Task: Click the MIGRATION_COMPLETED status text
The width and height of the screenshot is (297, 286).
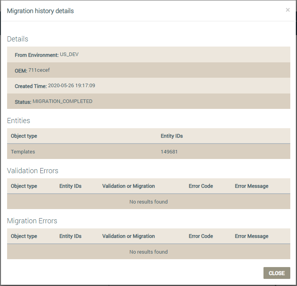Action: pyautogui.click(x=62, y=101)
